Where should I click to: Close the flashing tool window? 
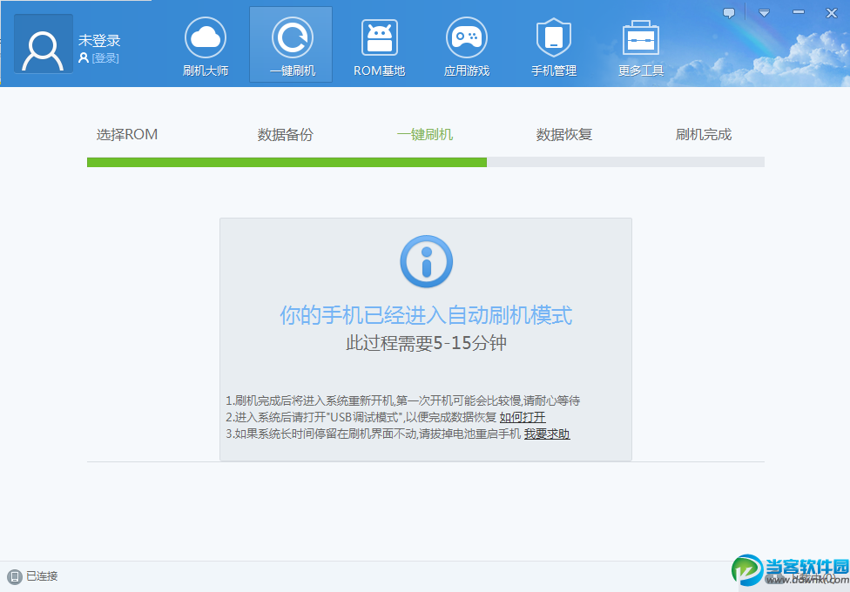pyautogui.click(x=832, y=13)
